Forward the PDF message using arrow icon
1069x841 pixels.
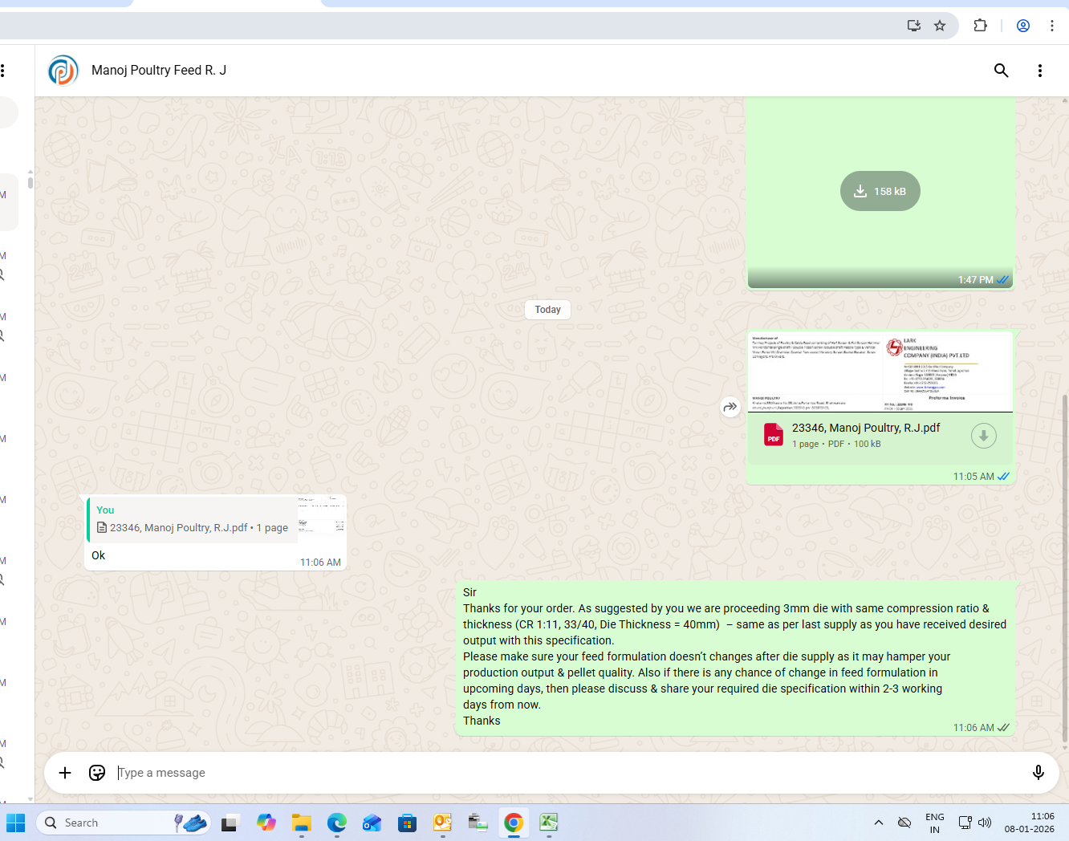click(x=730, y=407)
